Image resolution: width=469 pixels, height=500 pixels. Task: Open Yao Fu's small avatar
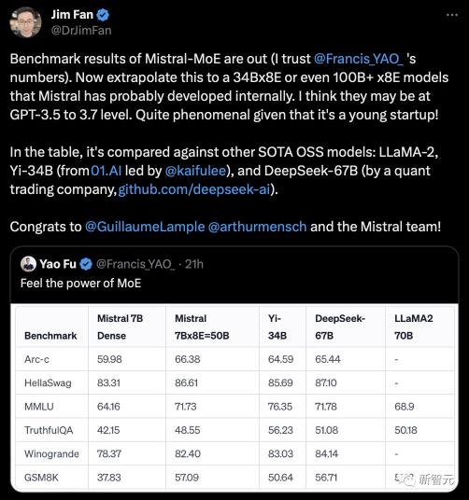pyautogui.click(x=28, y=264)
